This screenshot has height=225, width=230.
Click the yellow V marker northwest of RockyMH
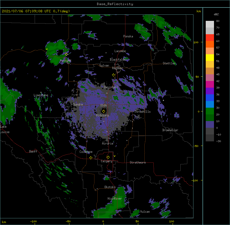pos(47,49)
